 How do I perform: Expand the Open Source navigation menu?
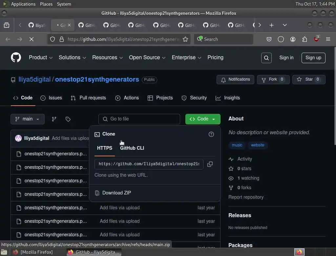[147, 58]
